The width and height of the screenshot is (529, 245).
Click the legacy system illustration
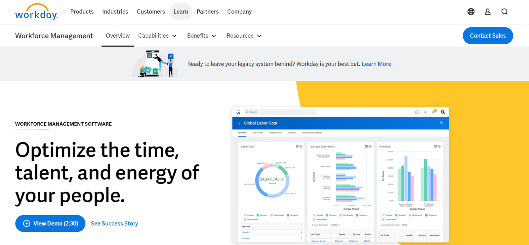pos(155,64)
